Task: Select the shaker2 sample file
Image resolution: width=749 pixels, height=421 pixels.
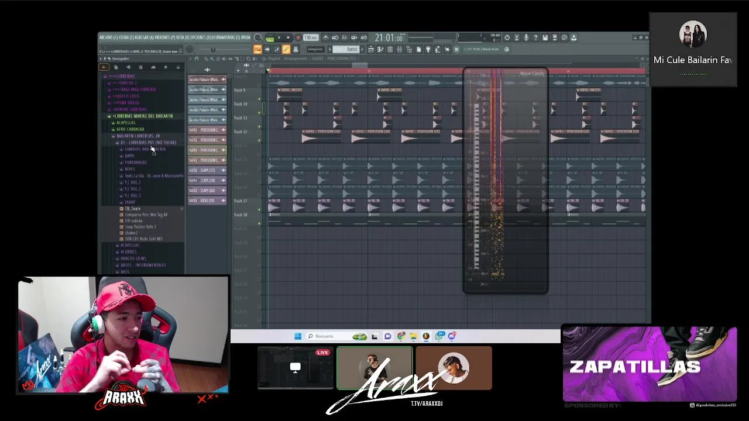Action: (131, 233)
